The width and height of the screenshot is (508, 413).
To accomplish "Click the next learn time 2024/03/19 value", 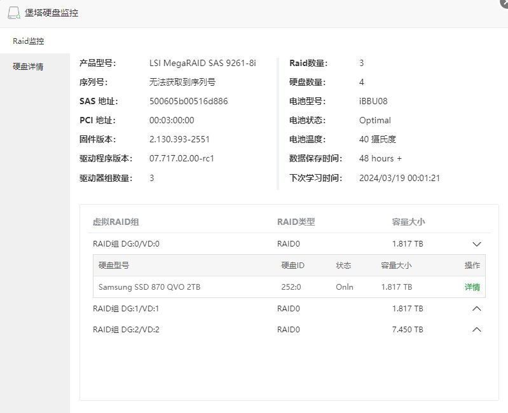I will click(x=399, y=179).
